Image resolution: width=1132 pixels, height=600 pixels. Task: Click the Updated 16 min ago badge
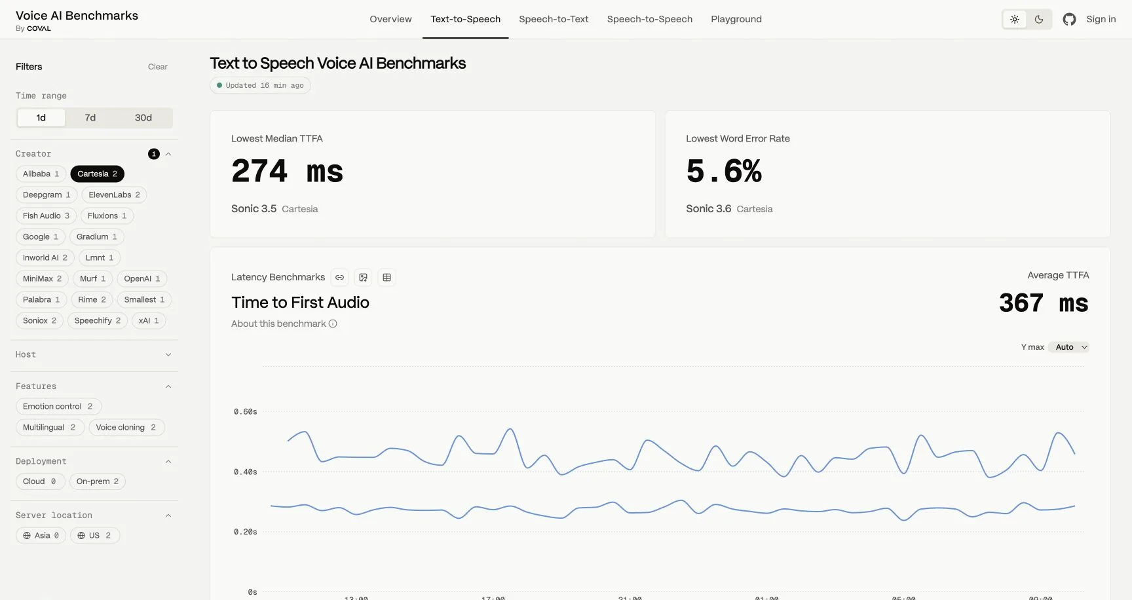click(x=260, y=85)
